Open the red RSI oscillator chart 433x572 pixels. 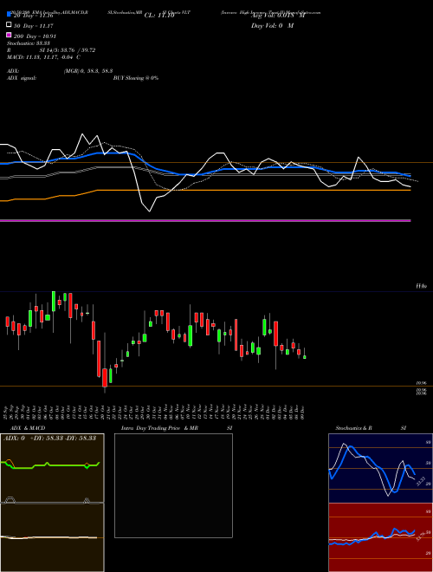coord(380,537)
